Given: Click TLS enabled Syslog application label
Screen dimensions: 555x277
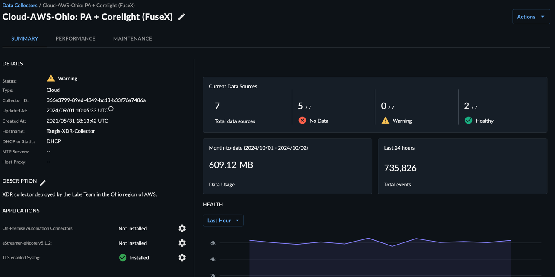Looking at the screenshot, I should [x=21, y=258].
